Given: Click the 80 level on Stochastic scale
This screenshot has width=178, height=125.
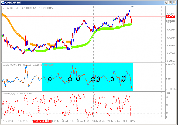Looking at the screenshot, I should pyautogui.click(x=167, y=97).
